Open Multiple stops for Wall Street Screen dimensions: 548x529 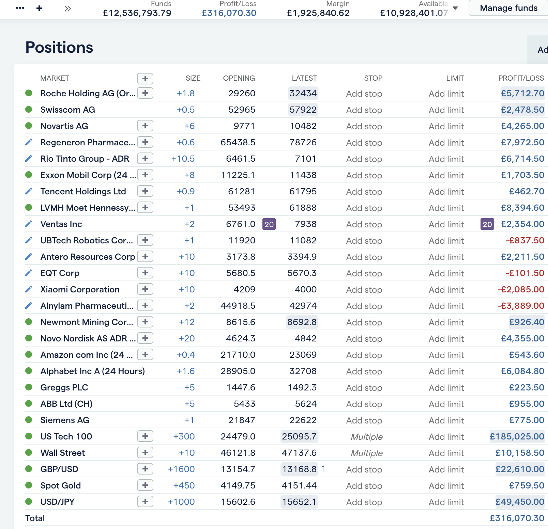click(x=367, y=453)
